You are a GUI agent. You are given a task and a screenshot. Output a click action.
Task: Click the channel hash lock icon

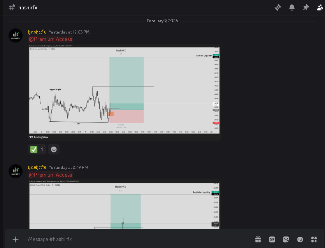12,7
